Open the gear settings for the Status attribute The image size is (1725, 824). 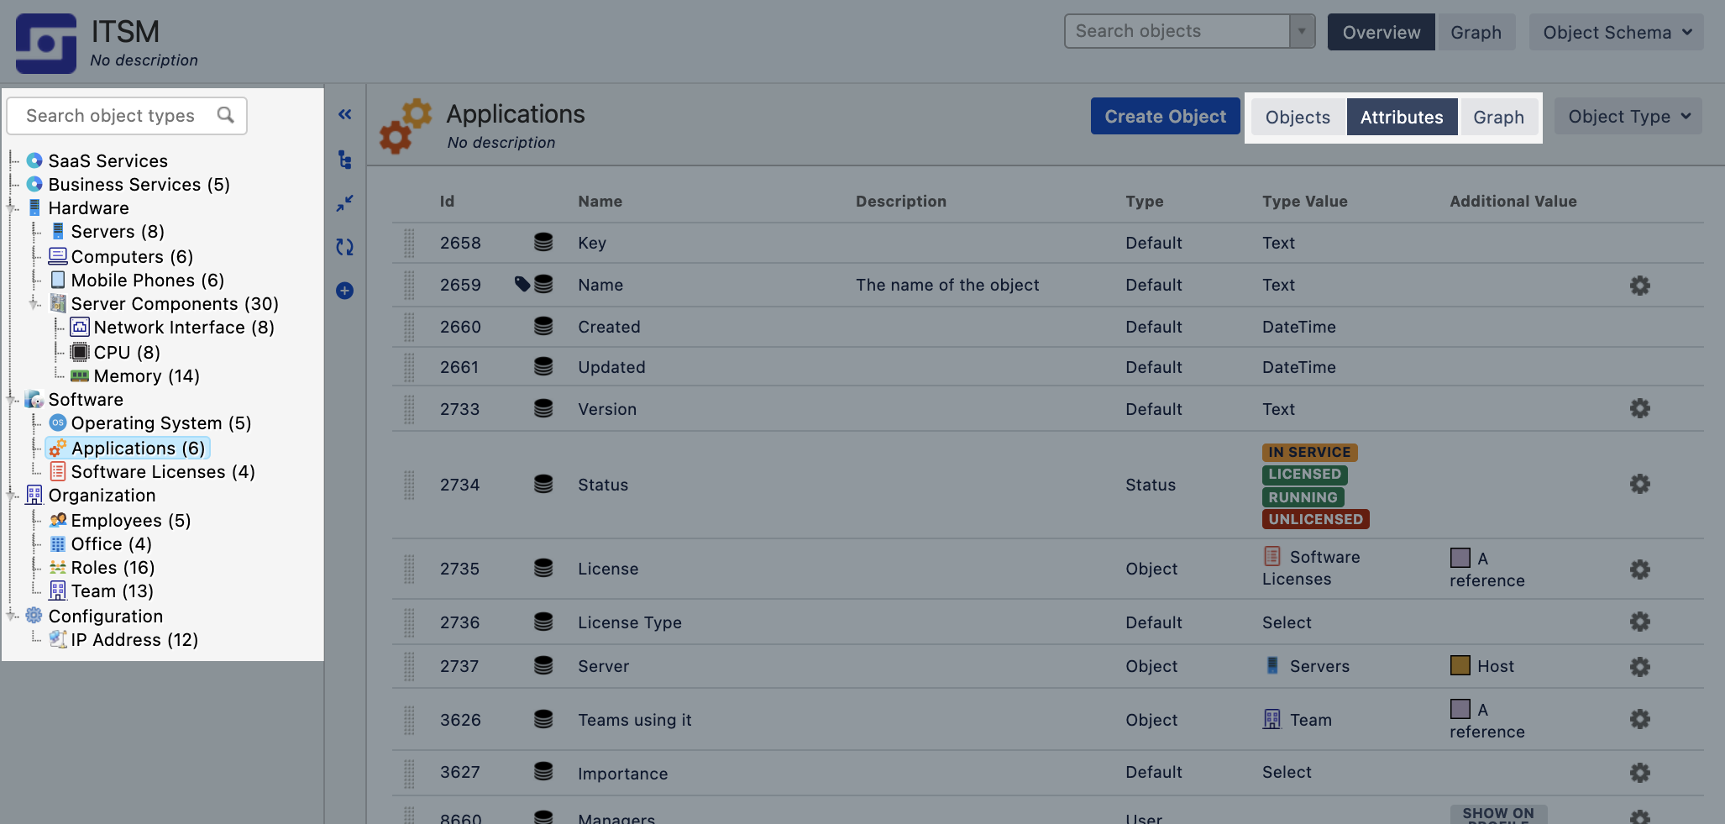pyautogui.click(x=1639, y=484)
